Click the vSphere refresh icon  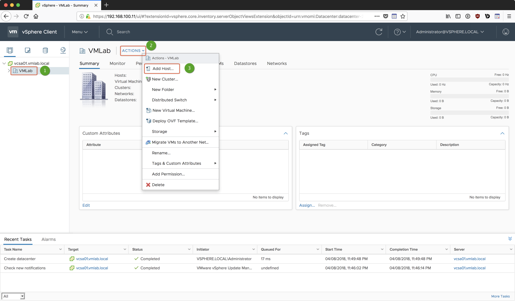point(379,32)
